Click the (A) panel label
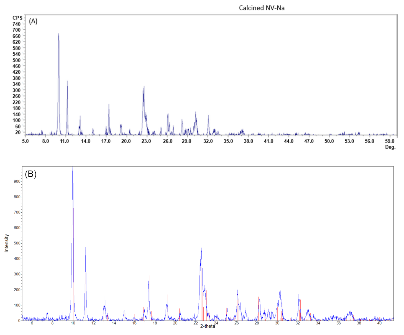Image resolution: width=404 pixels, height=335 pixels. 33,21
